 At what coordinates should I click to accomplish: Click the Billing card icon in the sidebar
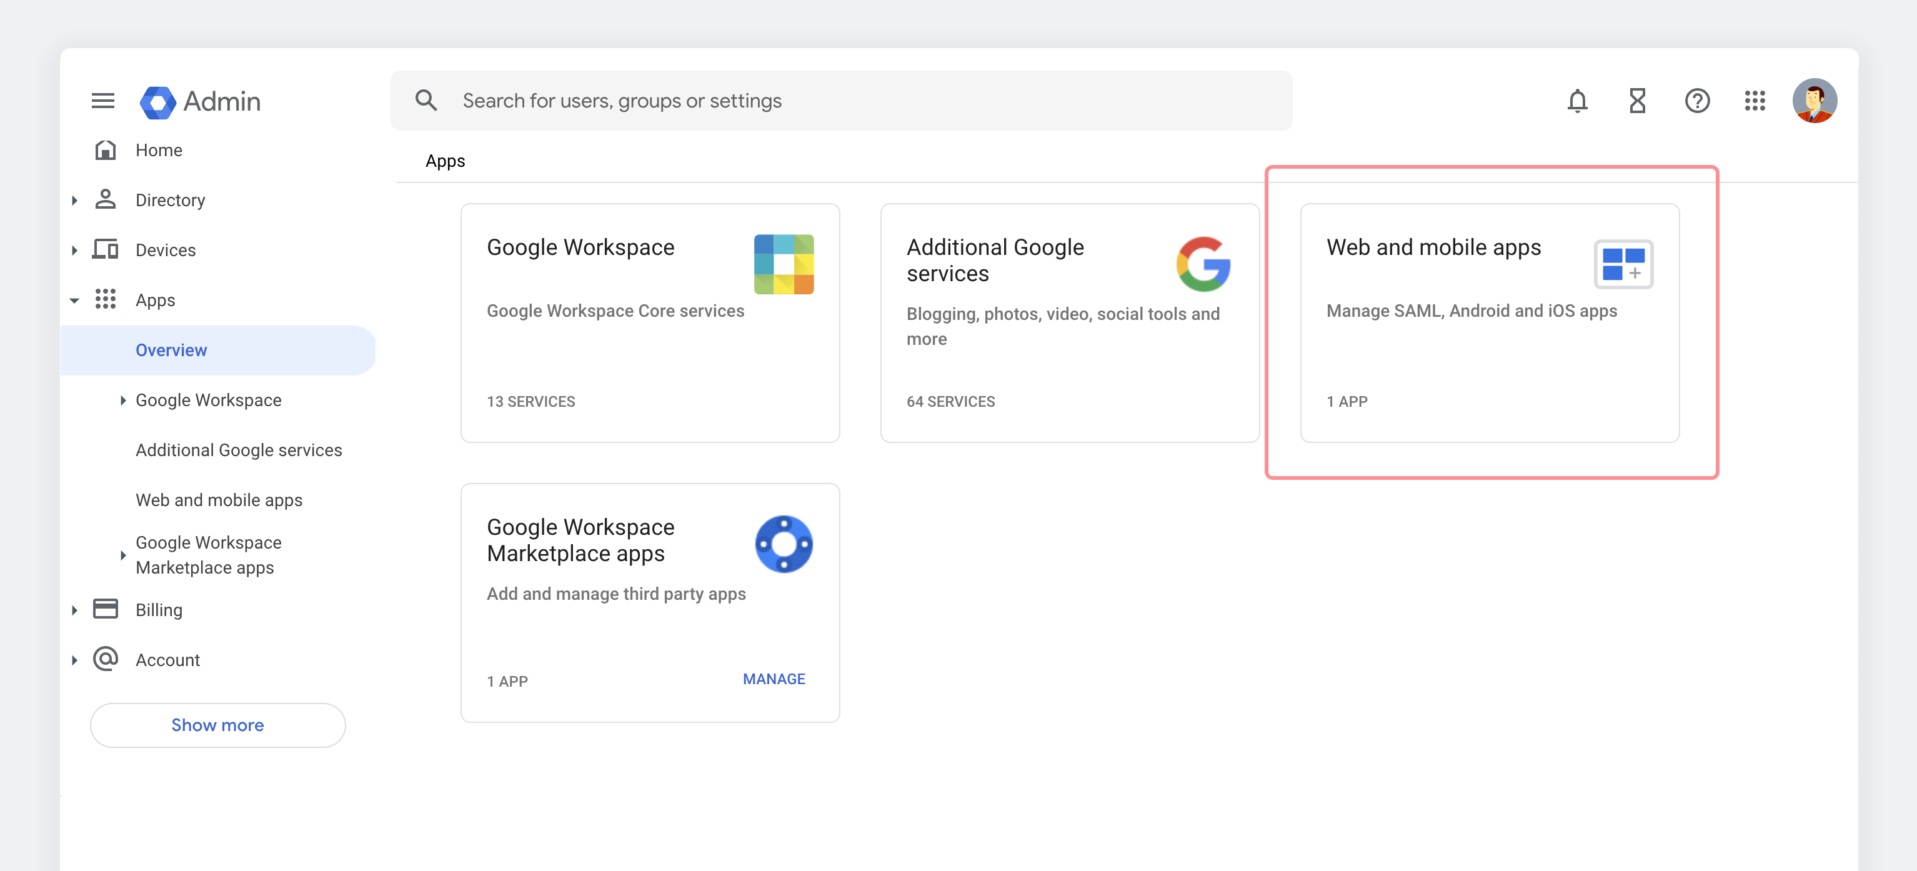tap(105, 609)
